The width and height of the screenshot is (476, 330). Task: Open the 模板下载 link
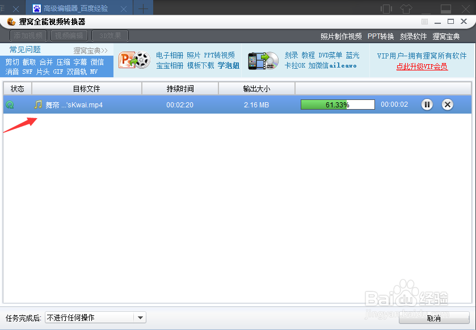pyautogui.click(x=201, y=65)
